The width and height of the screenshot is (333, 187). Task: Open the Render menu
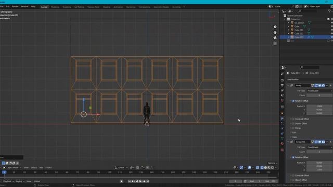point(15,7)
